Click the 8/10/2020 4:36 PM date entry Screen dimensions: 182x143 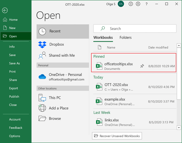[x=161, y=87]
